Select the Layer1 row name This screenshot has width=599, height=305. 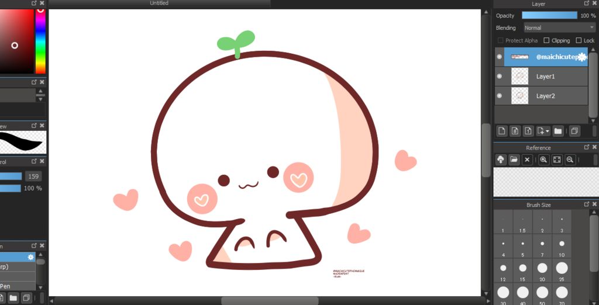[x=545, y=77]
